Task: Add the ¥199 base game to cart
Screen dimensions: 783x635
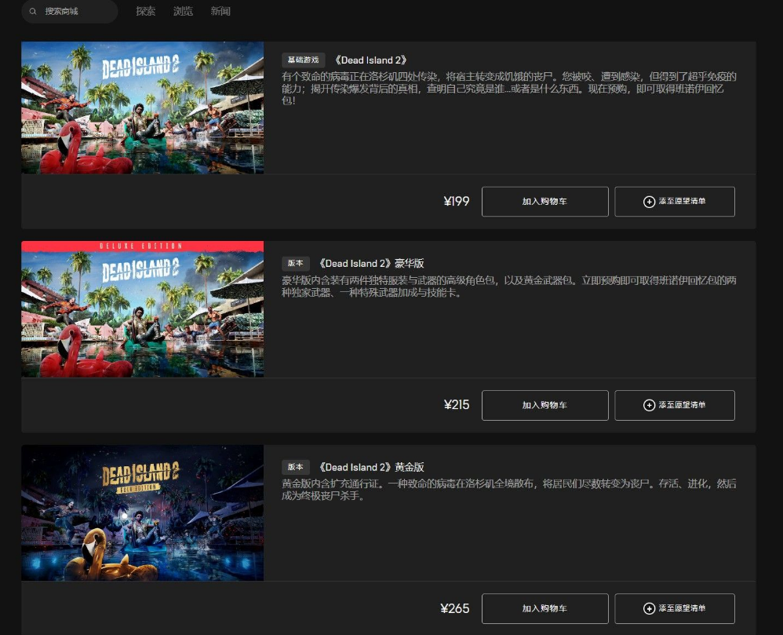Action: point(544,202)
